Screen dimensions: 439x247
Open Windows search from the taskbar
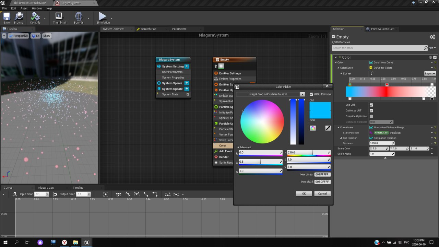[x=16, y=243]
